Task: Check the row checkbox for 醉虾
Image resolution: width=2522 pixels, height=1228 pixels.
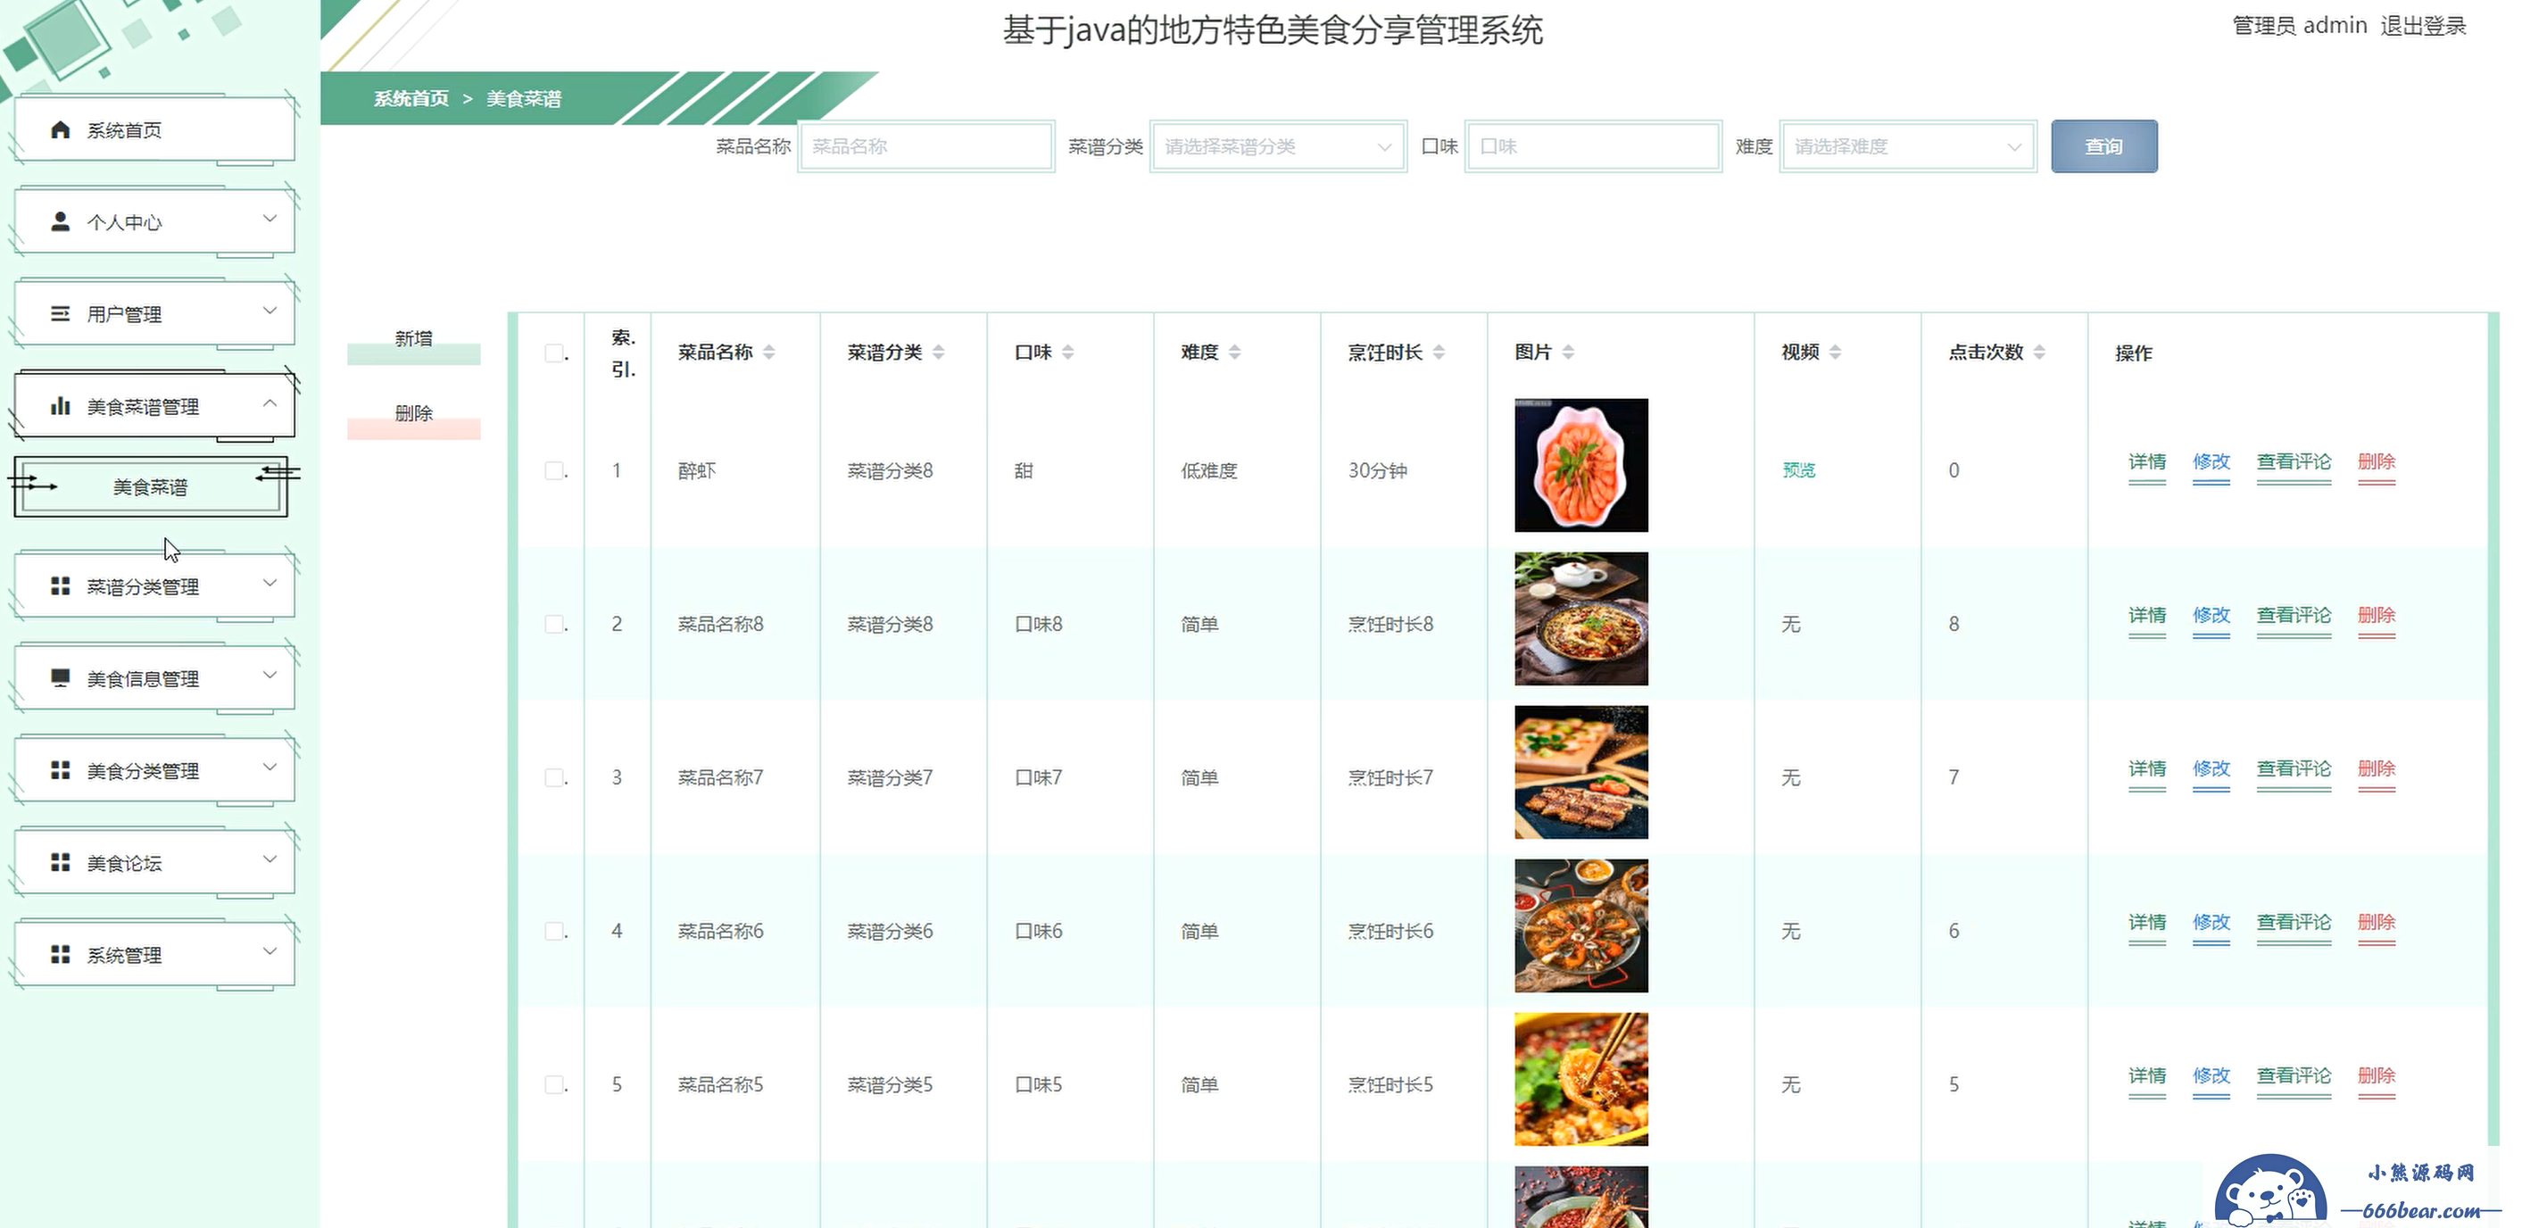Action: pyautogui.click(x=554, y=470)
